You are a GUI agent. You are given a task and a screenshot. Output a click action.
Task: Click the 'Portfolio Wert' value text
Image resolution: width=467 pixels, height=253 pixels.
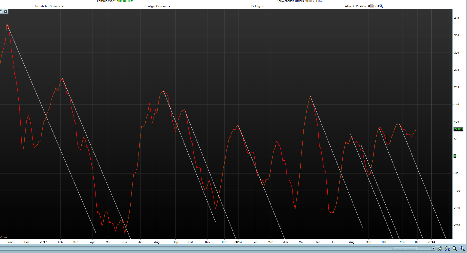(x=125, y=1)
